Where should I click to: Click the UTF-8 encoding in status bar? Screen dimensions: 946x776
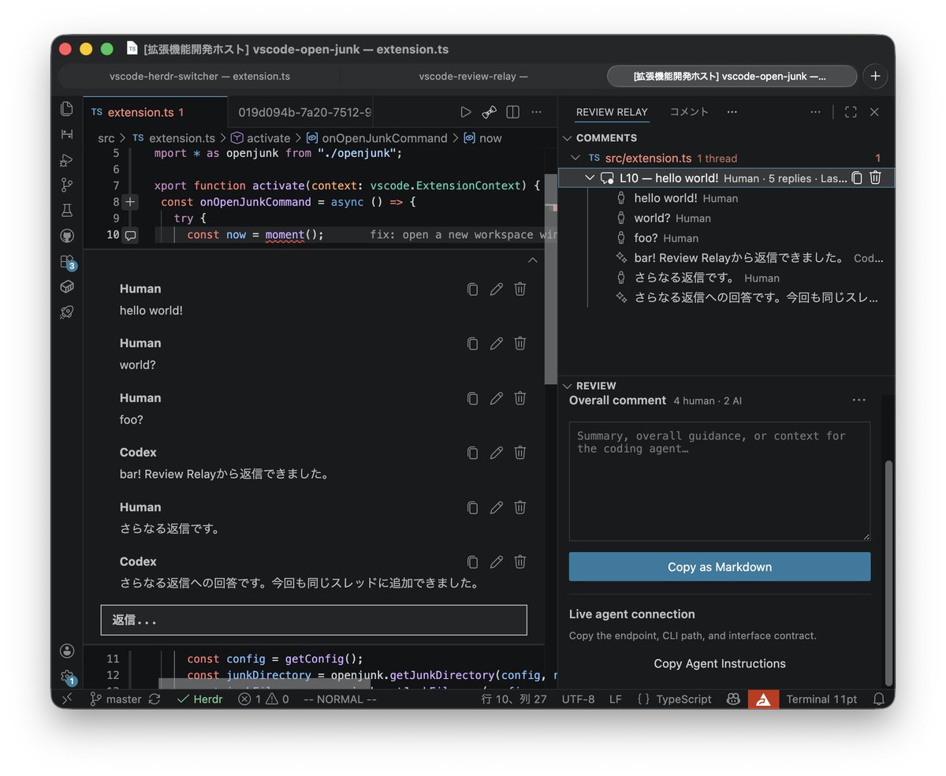578,699
